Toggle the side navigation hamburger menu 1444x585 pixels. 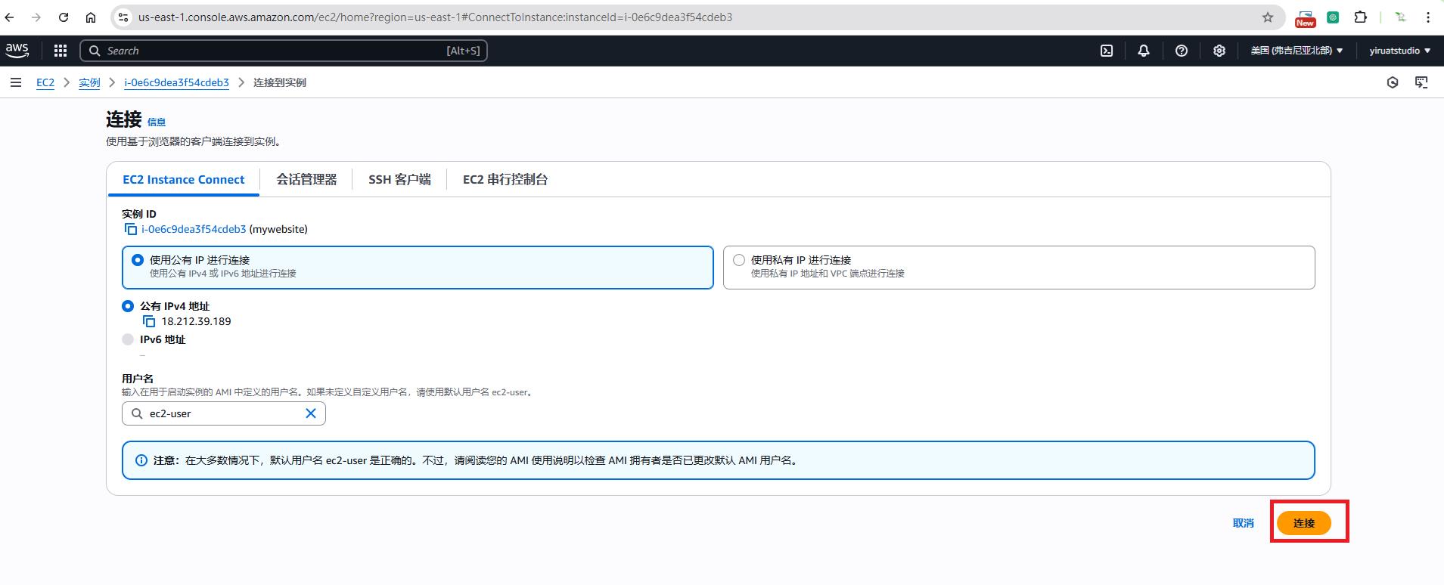(x=16, y=82)
